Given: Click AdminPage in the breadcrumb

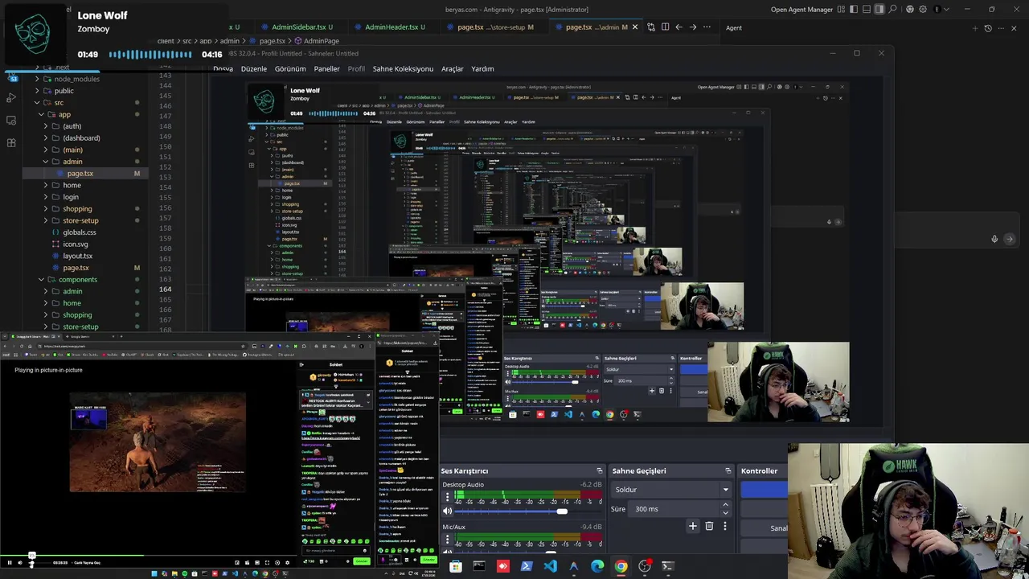Looking at the screenshot, I should click(321, 41).
